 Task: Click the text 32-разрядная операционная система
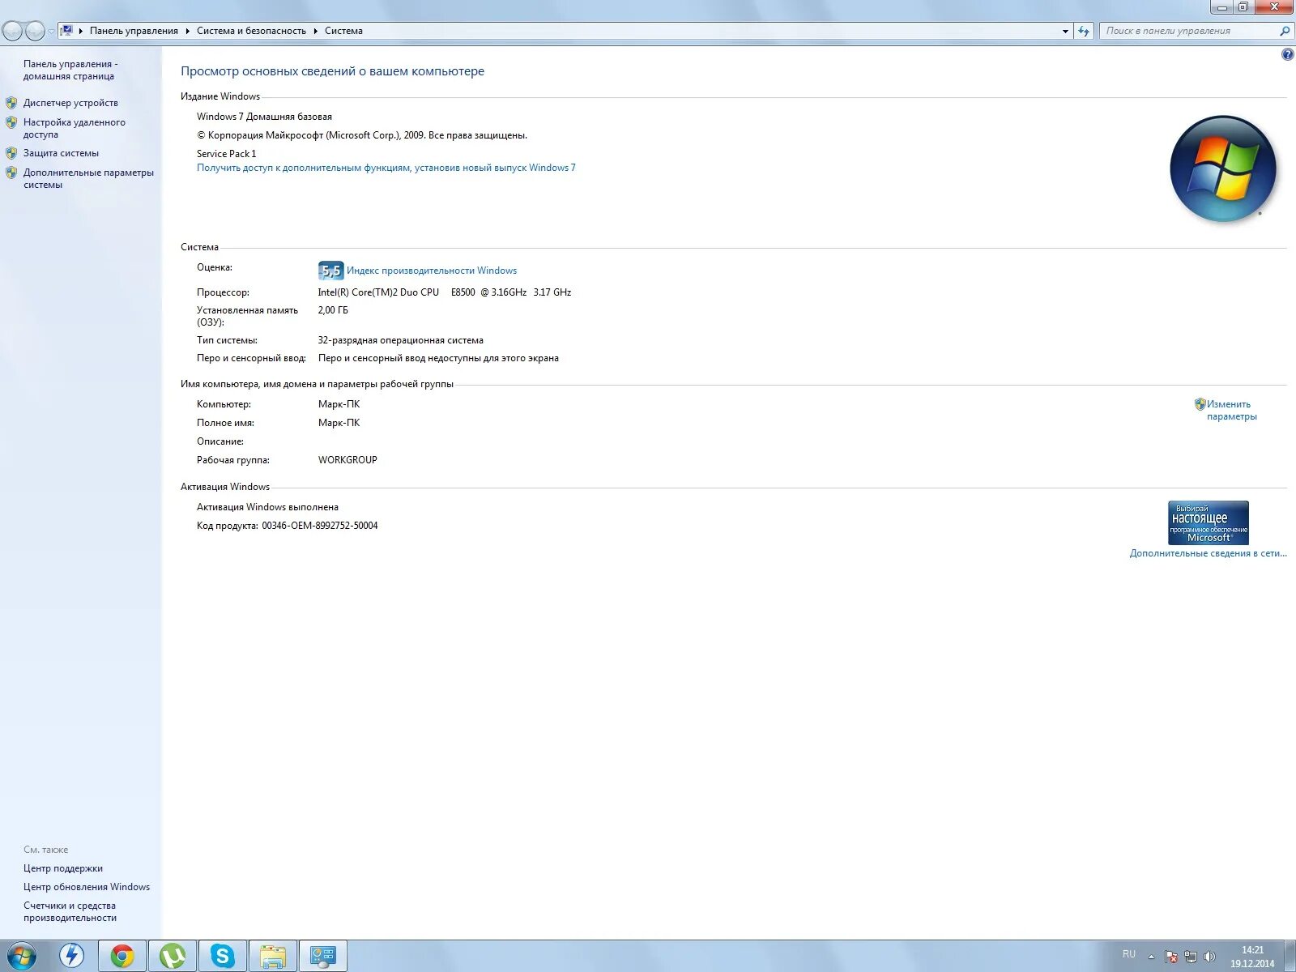400,340
